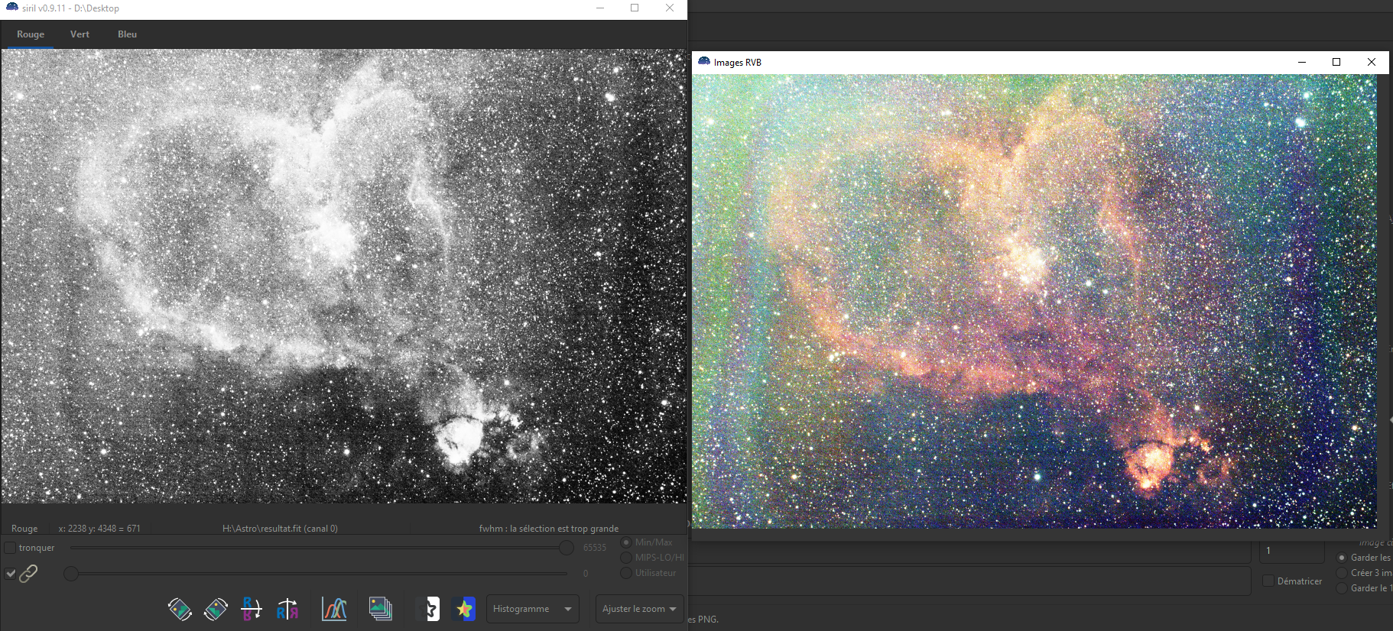Viewport: 1393px width, 631px height.
Task: Click the horizontal mirror flip icon
Action: tap(287, 609)
